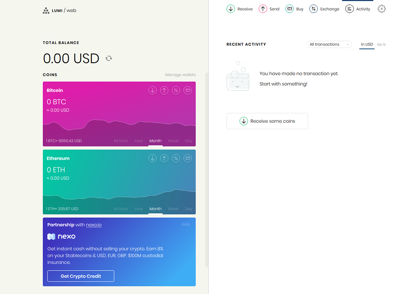Click the 1 ETH= 209.87 USD rate
This screenshot has height=294, width=408.
[x=62, y=209]
